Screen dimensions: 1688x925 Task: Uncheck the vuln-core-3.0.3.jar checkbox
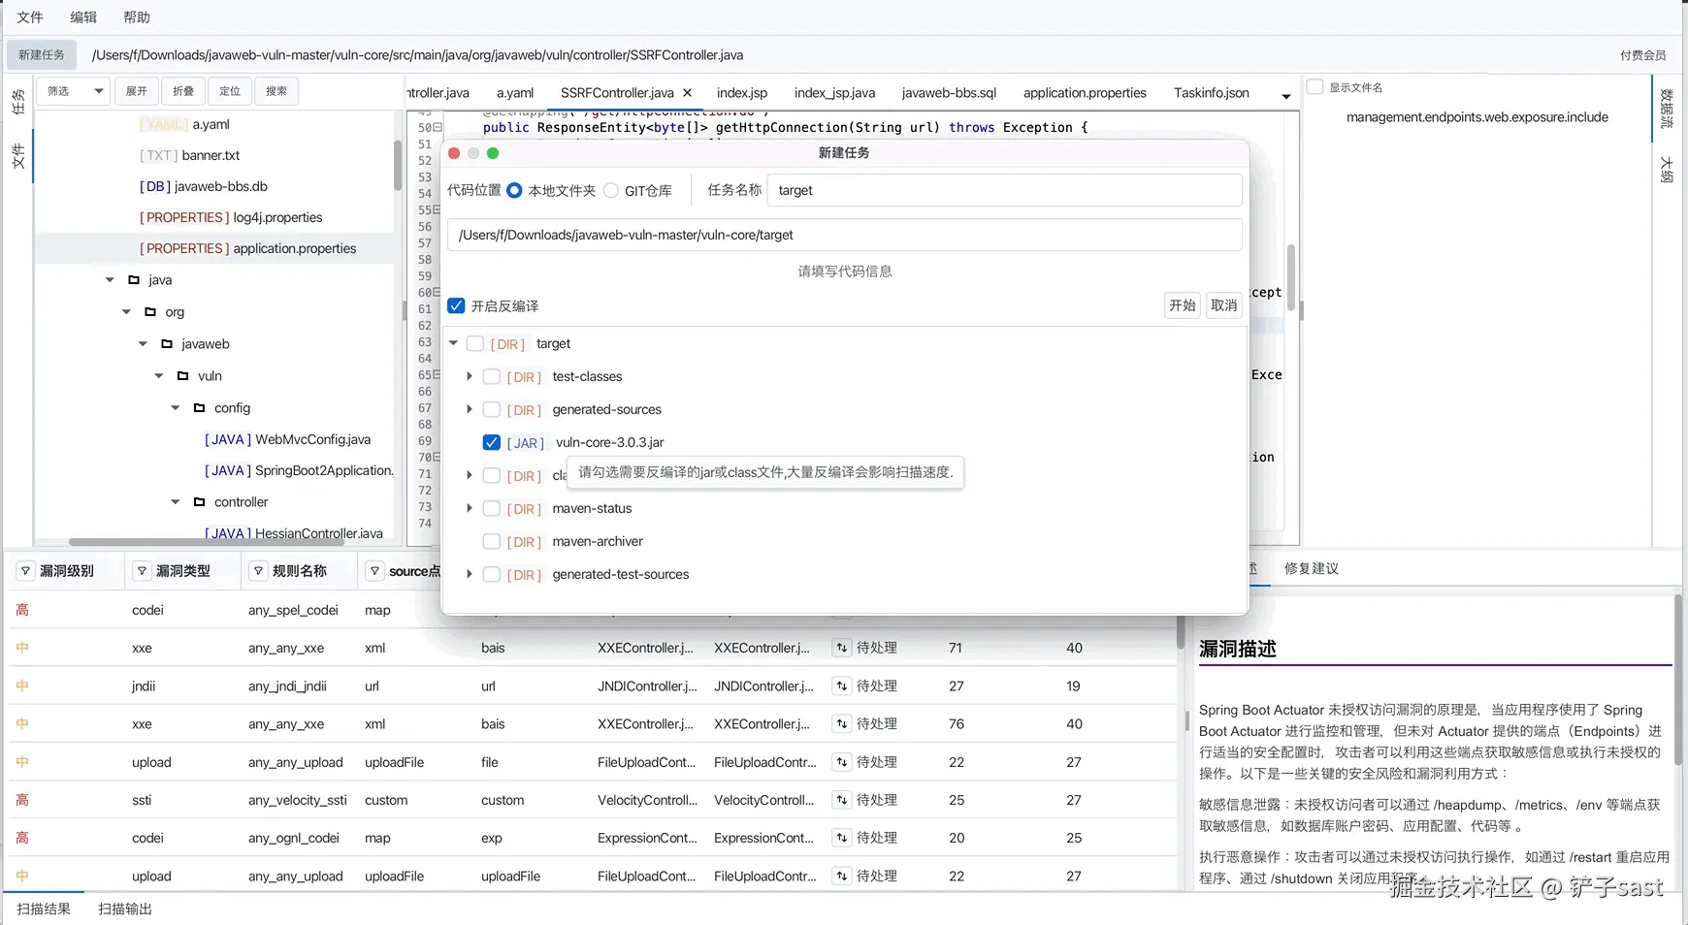(x=492, y=442)
